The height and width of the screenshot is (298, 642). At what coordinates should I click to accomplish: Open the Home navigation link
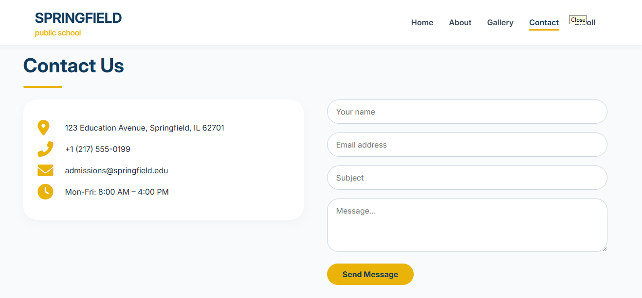(x=422, y=23)
